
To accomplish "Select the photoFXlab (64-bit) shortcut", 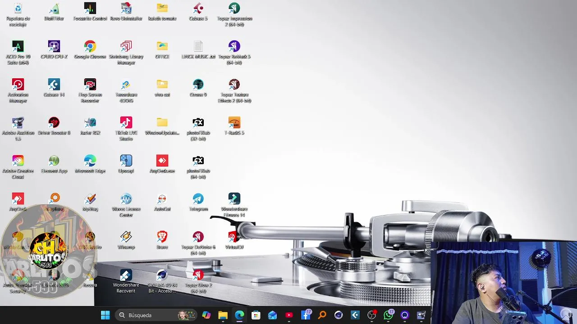I will [198, 167].
